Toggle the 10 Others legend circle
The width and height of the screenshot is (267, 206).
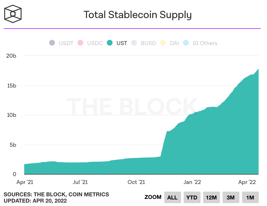pos(186,43)
